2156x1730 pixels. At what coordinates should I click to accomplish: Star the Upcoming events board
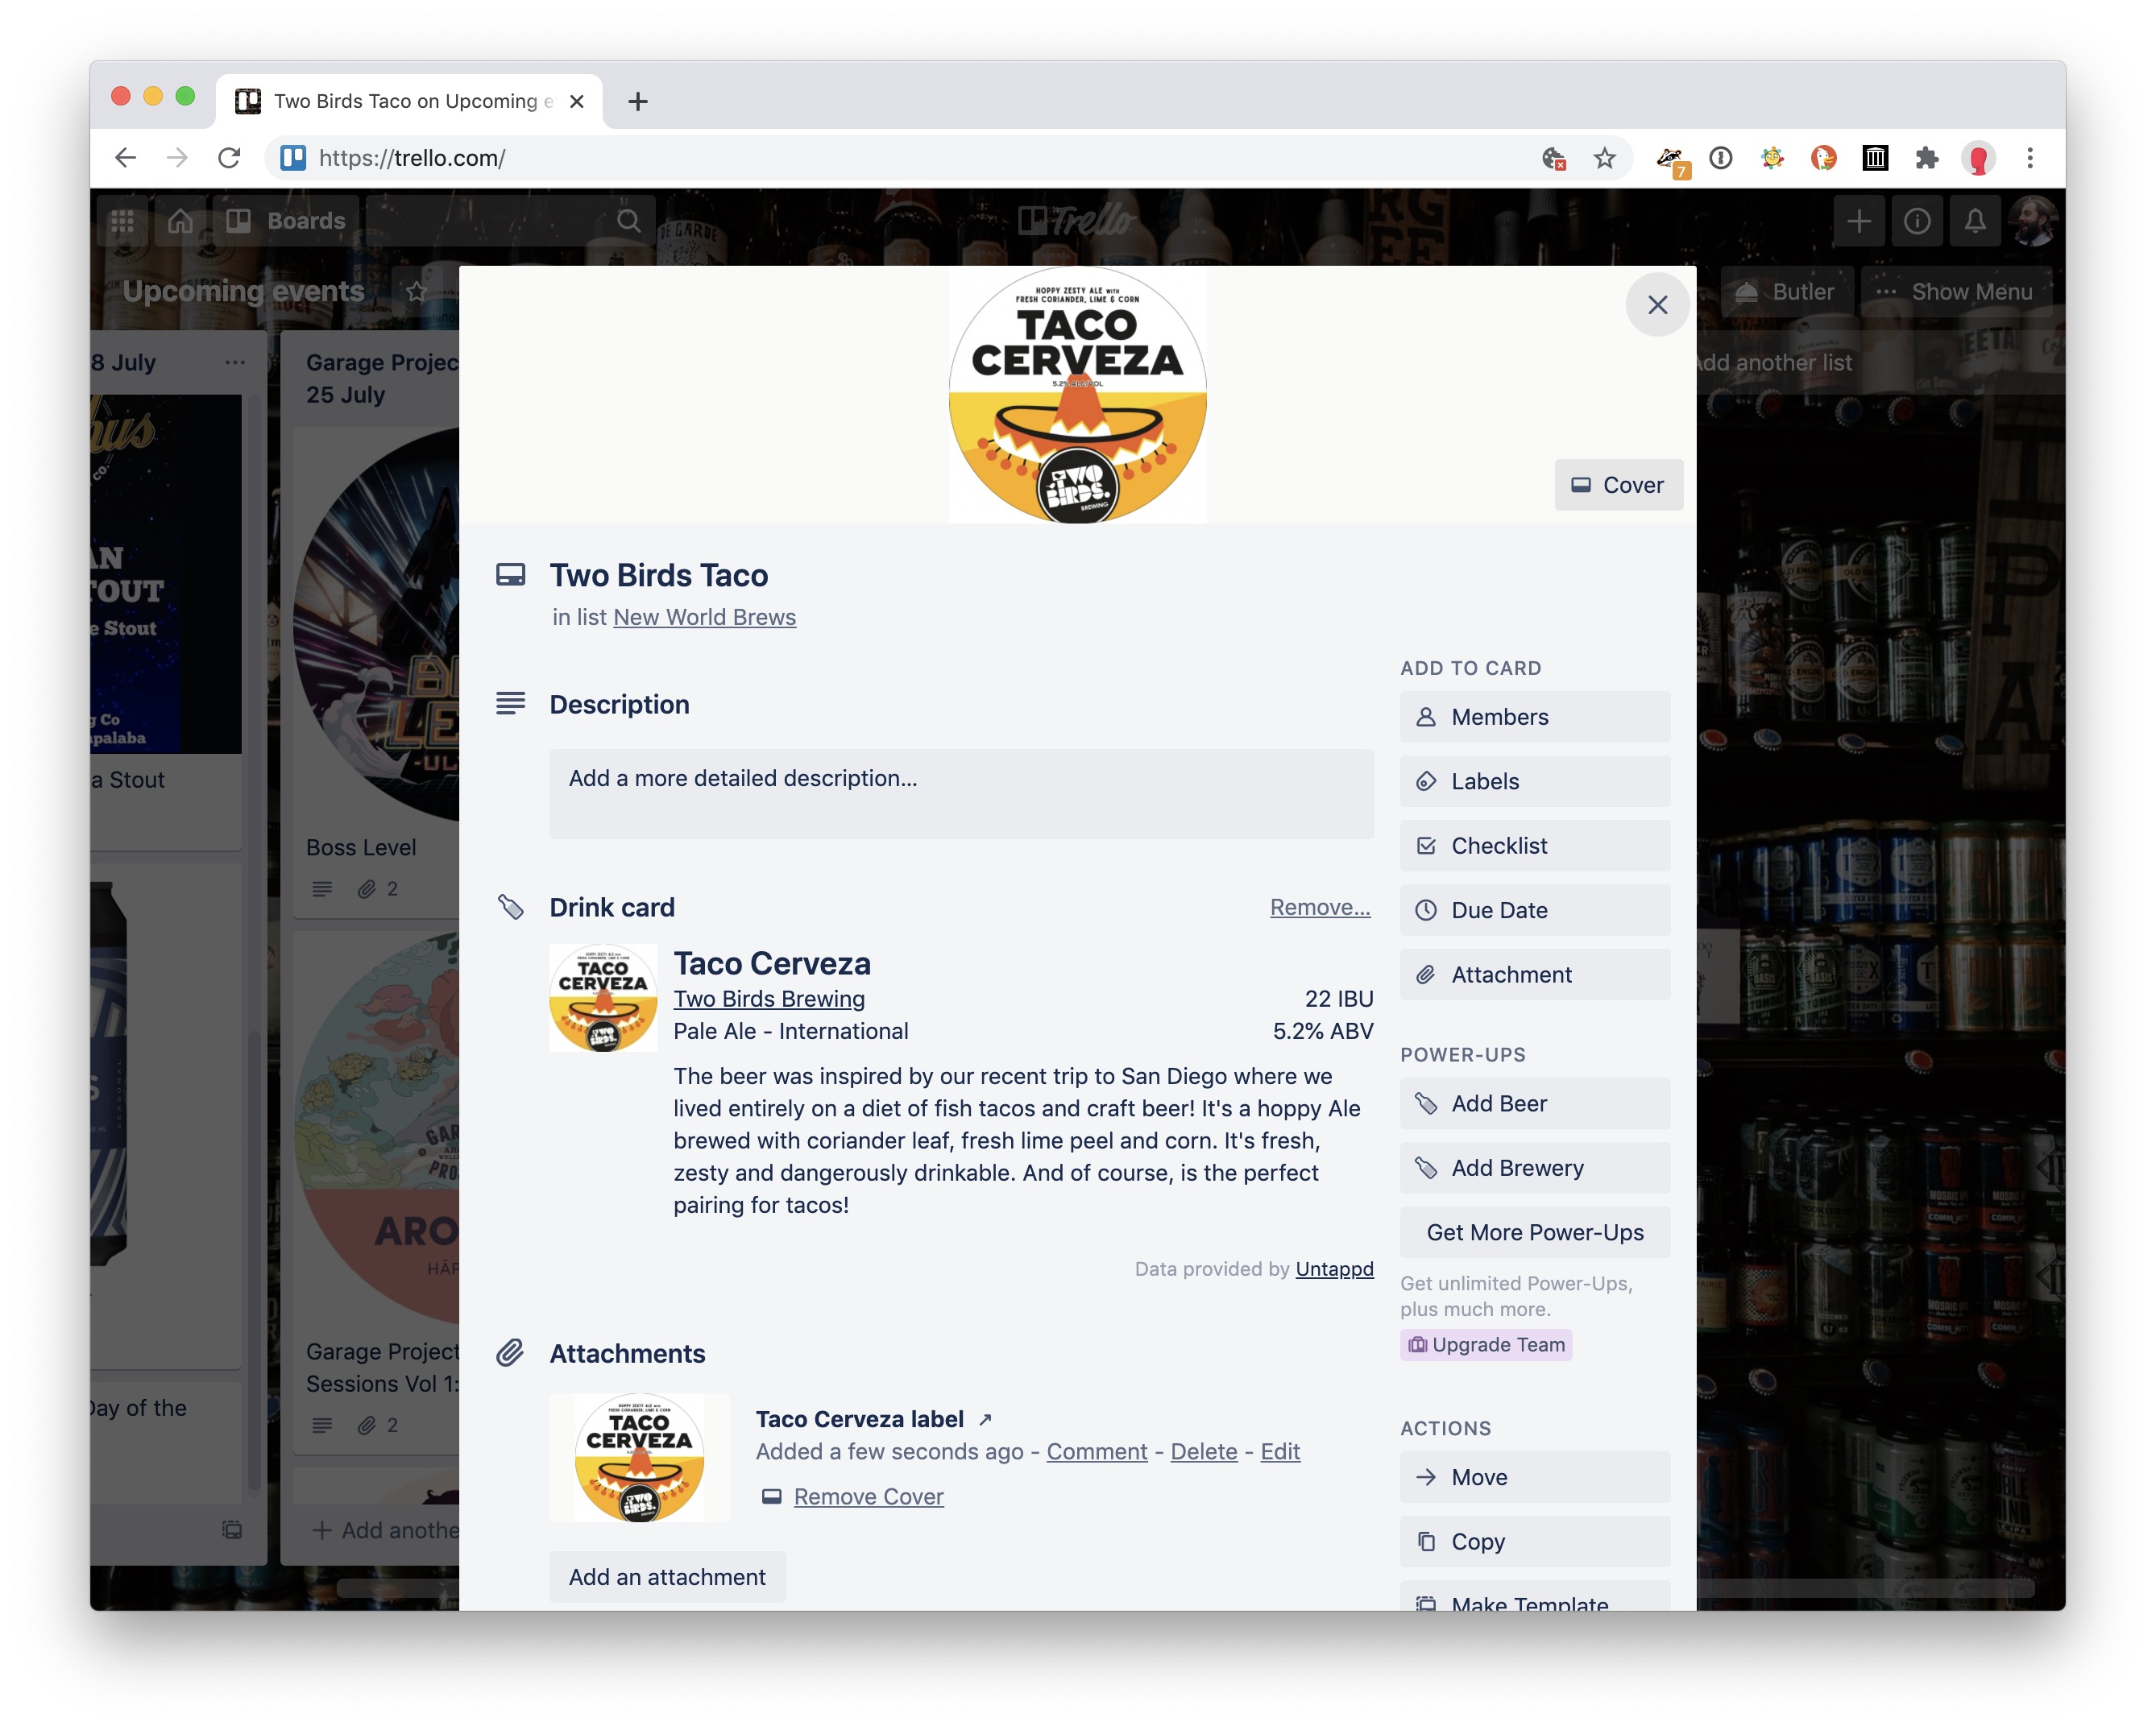tap(416, 292)
